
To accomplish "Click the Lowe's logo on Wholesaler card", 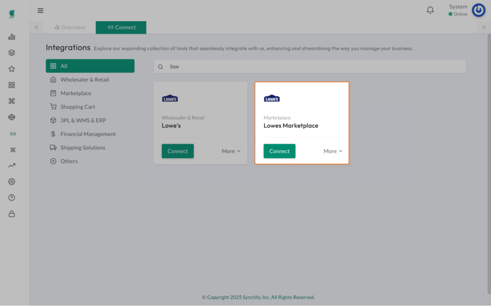I will pos(170,98).
